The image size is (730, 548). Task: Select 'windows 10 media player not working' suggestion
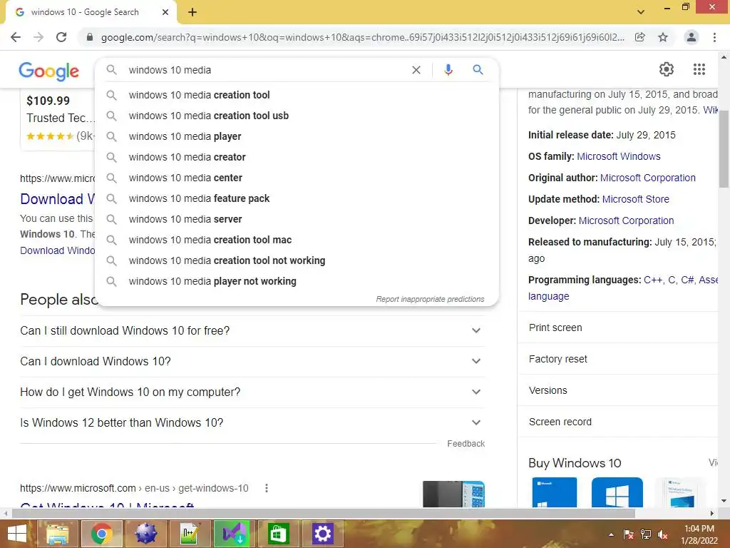(x=298, y=281)
